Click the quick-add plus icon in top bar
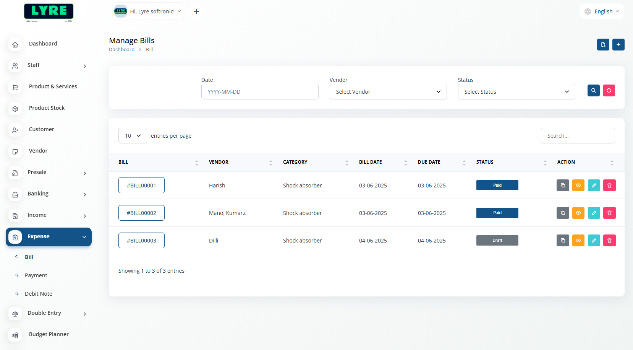Viewport: 633px width, 350px height. pyautogui.click(x=196, y=11)
